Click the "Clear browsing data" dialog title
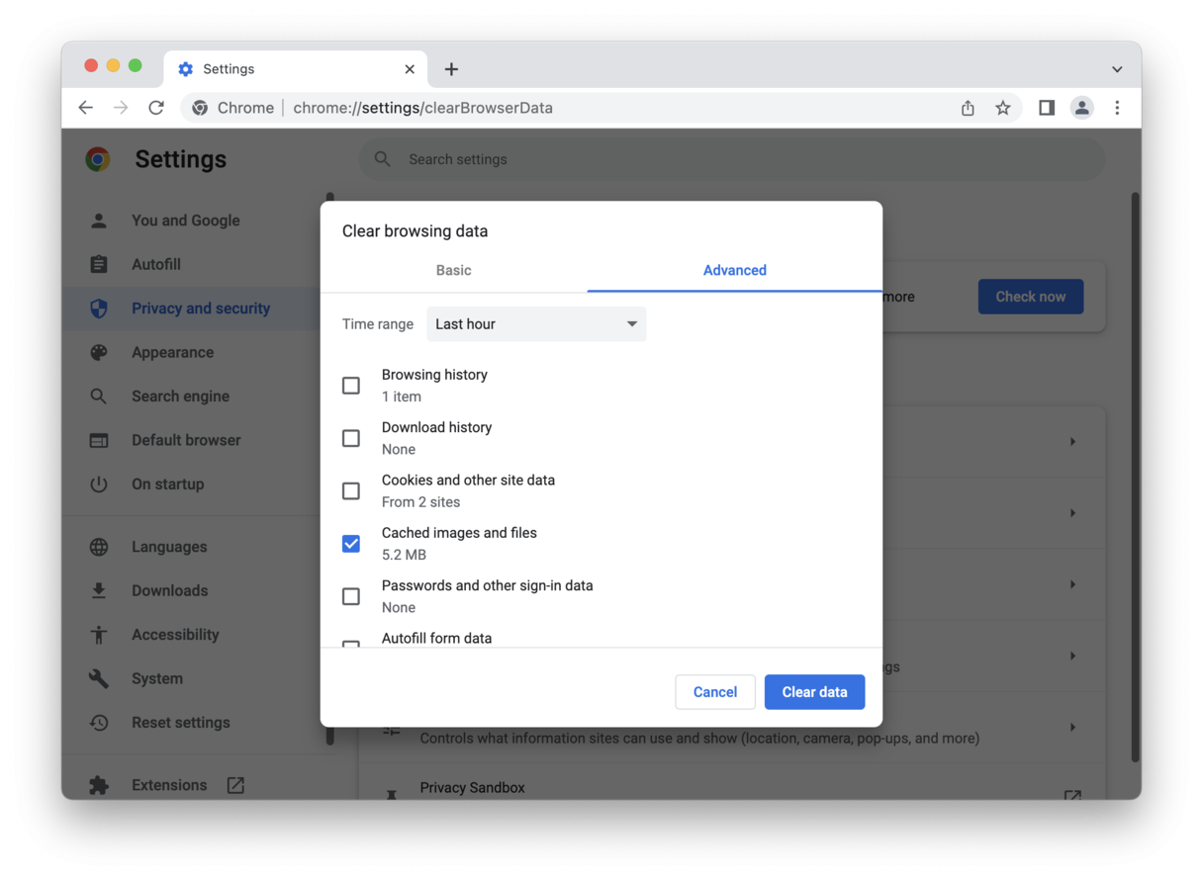Viewport: 1203px width, 881px height. click(x=415, y=231)
